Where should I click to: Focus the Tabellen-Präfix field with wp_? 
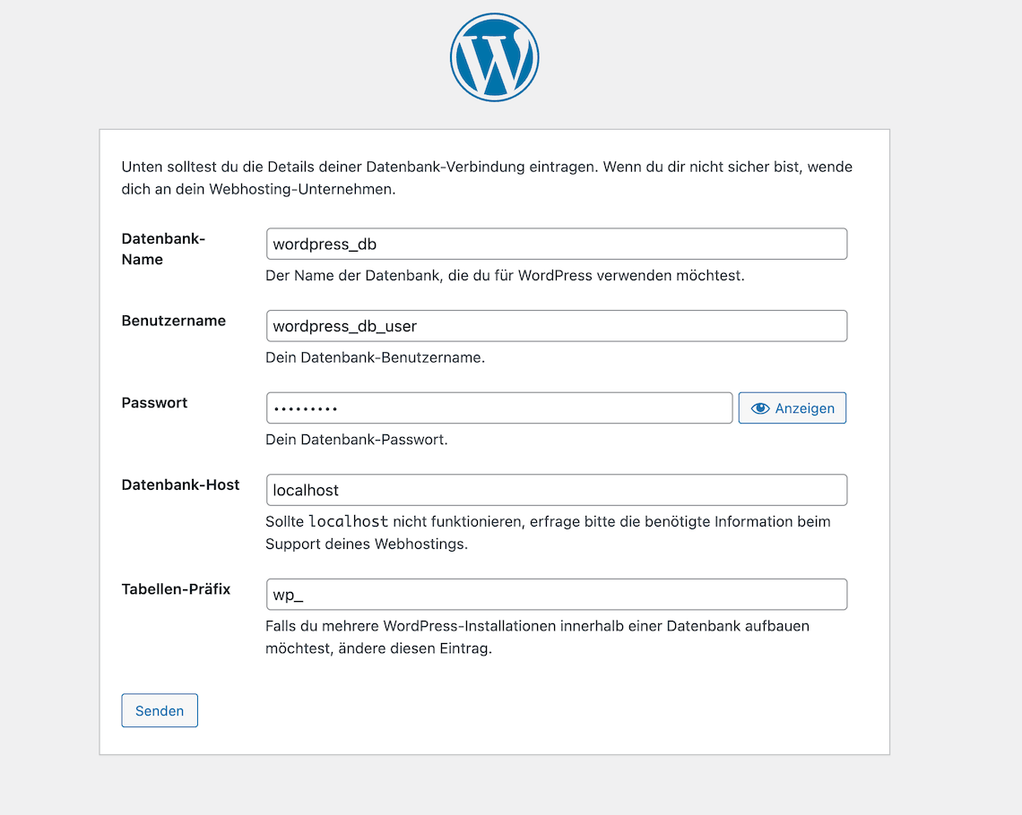[x=556, y=595]
